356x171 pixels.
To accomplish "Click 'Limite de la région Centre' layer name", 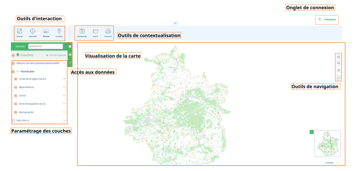I will click(x=32, y=79).
